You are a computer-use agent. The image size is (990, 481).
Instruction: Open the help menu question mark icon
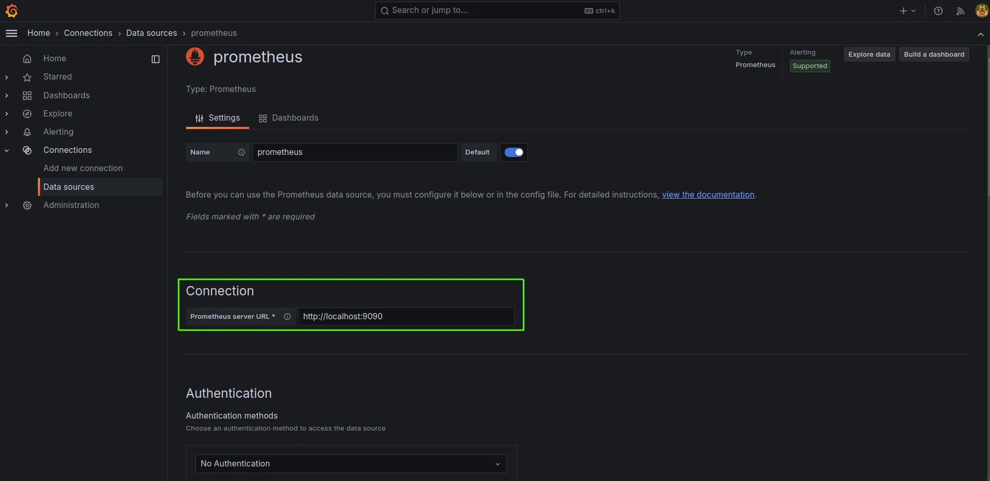click(x=938, y=10)
